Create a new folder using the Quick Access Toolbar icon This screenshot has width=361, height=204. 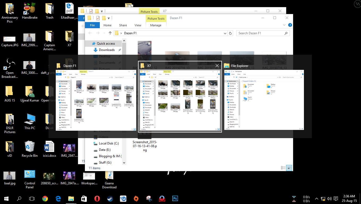[x=104, y=18]
